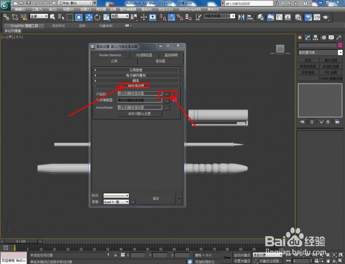This screenshot has width=345, height=264.
Task: Click the Configure Modifier Sets icon
Action: [x=337, y=122]
